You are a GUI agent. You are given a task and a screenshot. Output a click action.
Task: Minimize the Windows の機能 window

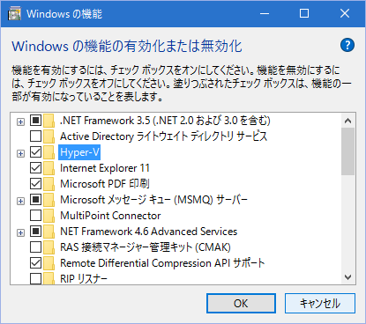[265, 13]
